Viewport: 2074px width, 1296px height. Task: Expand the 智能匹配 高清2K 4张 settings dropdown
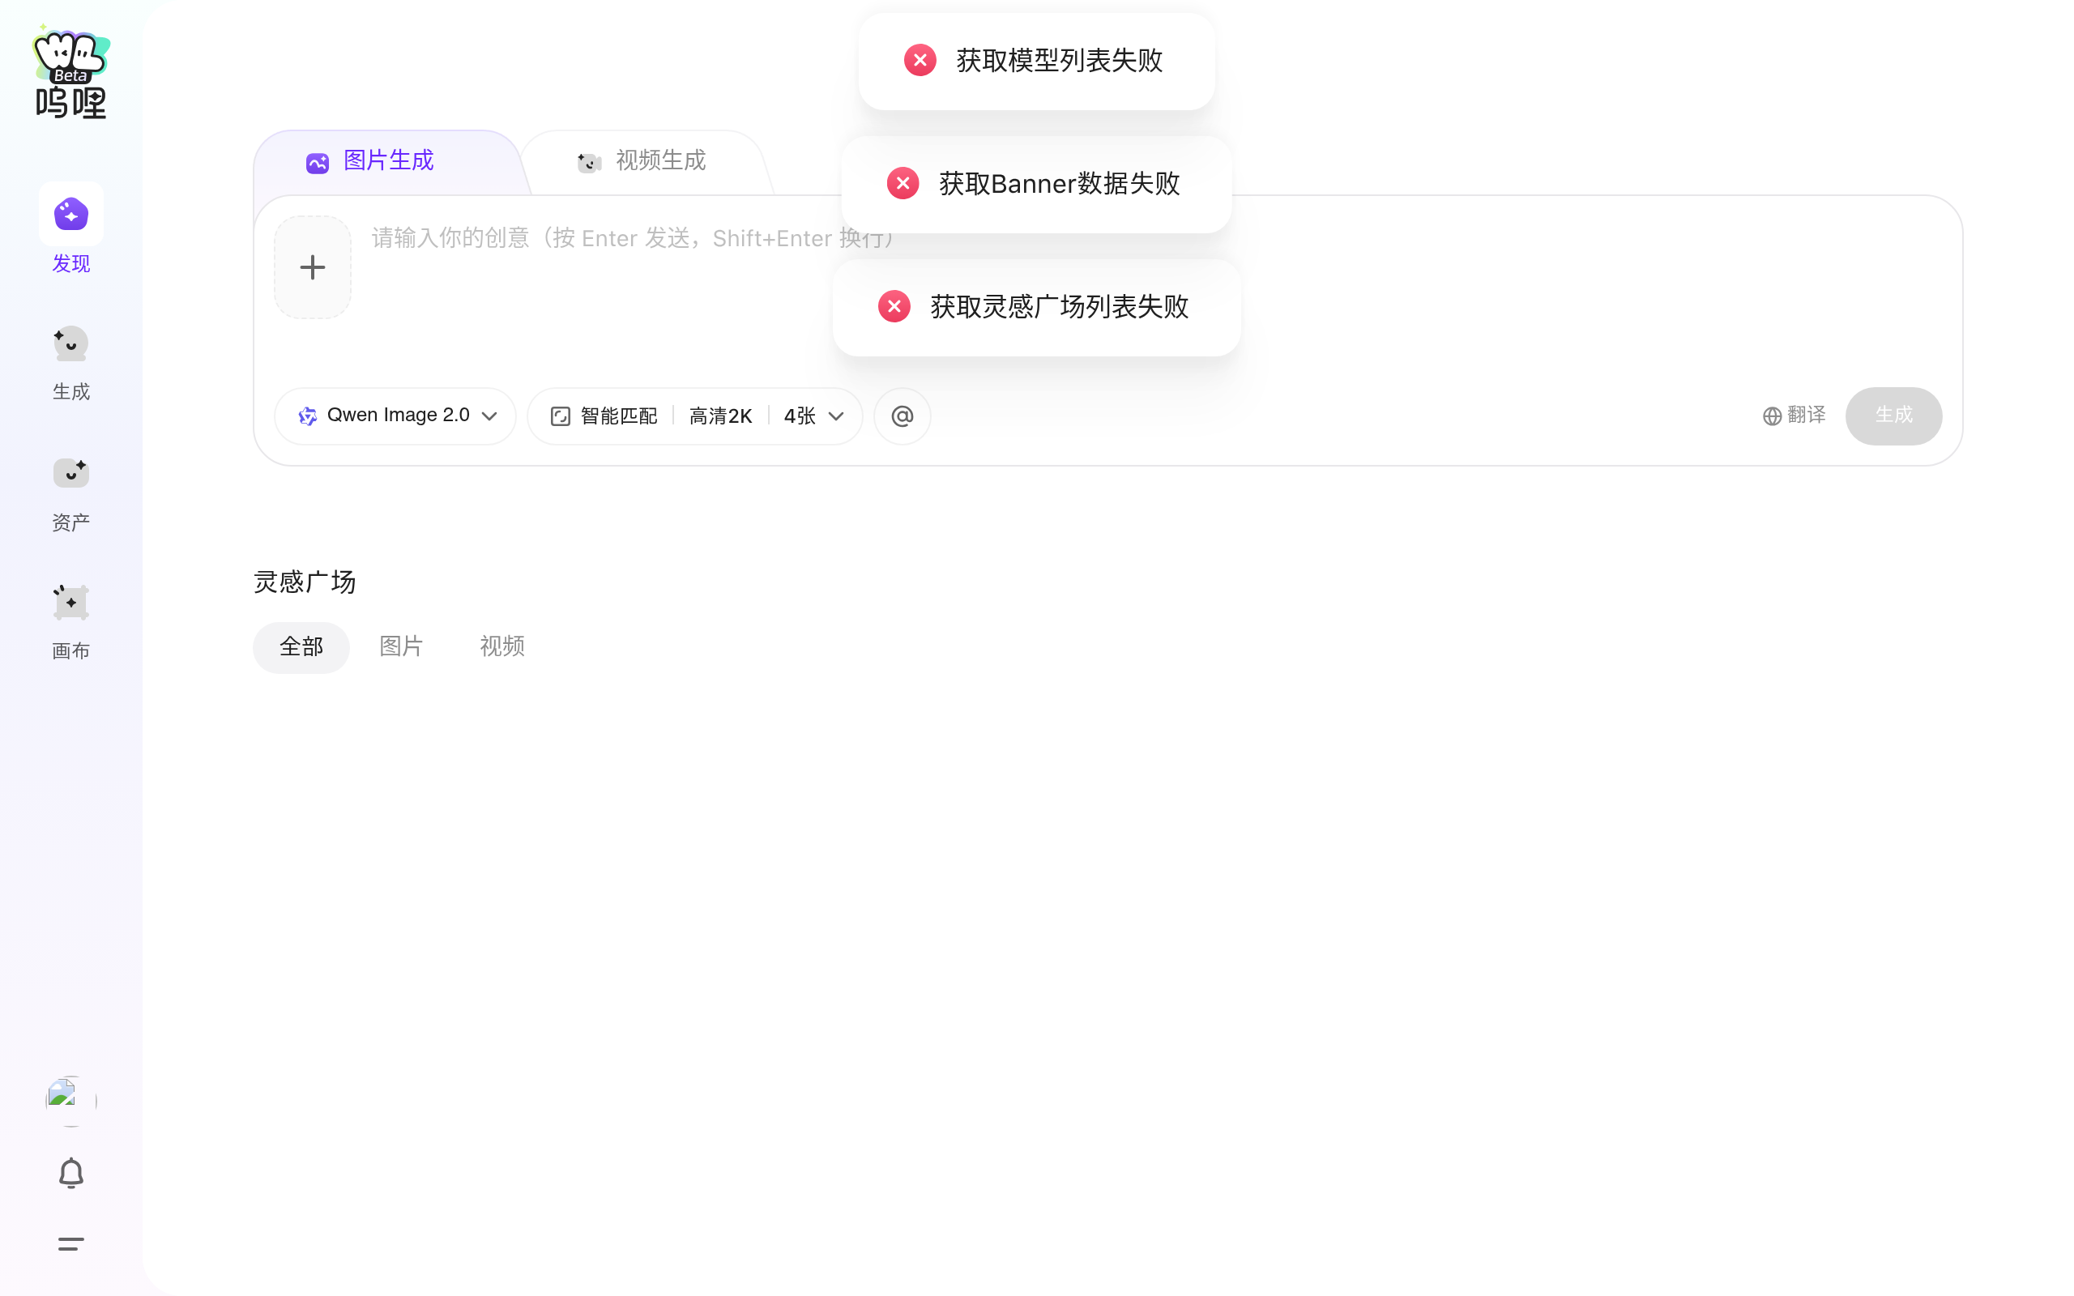point(695,416)
